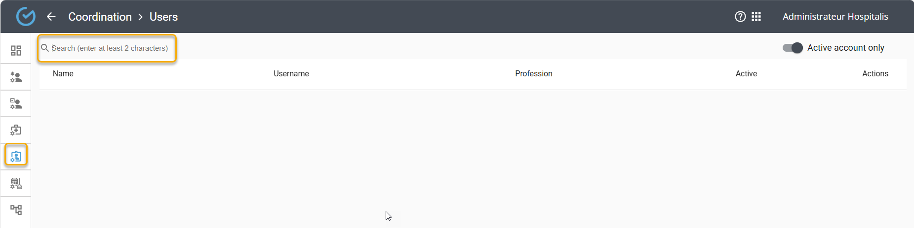Viewport: 914px width, 228px height.
Task: Select the person with checkbox sidebar icon
Action: point(16,104)
